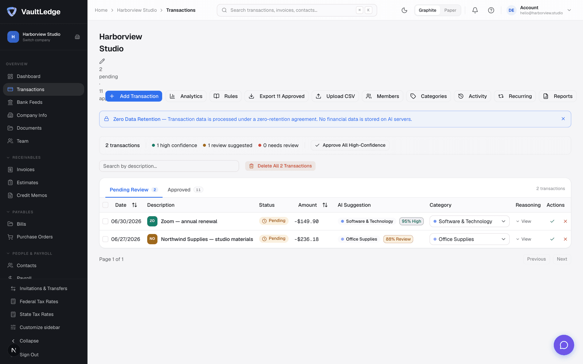Click the building icon next to Switch company
The height and width of the screenshot is (364, 583).
(77, 37)
